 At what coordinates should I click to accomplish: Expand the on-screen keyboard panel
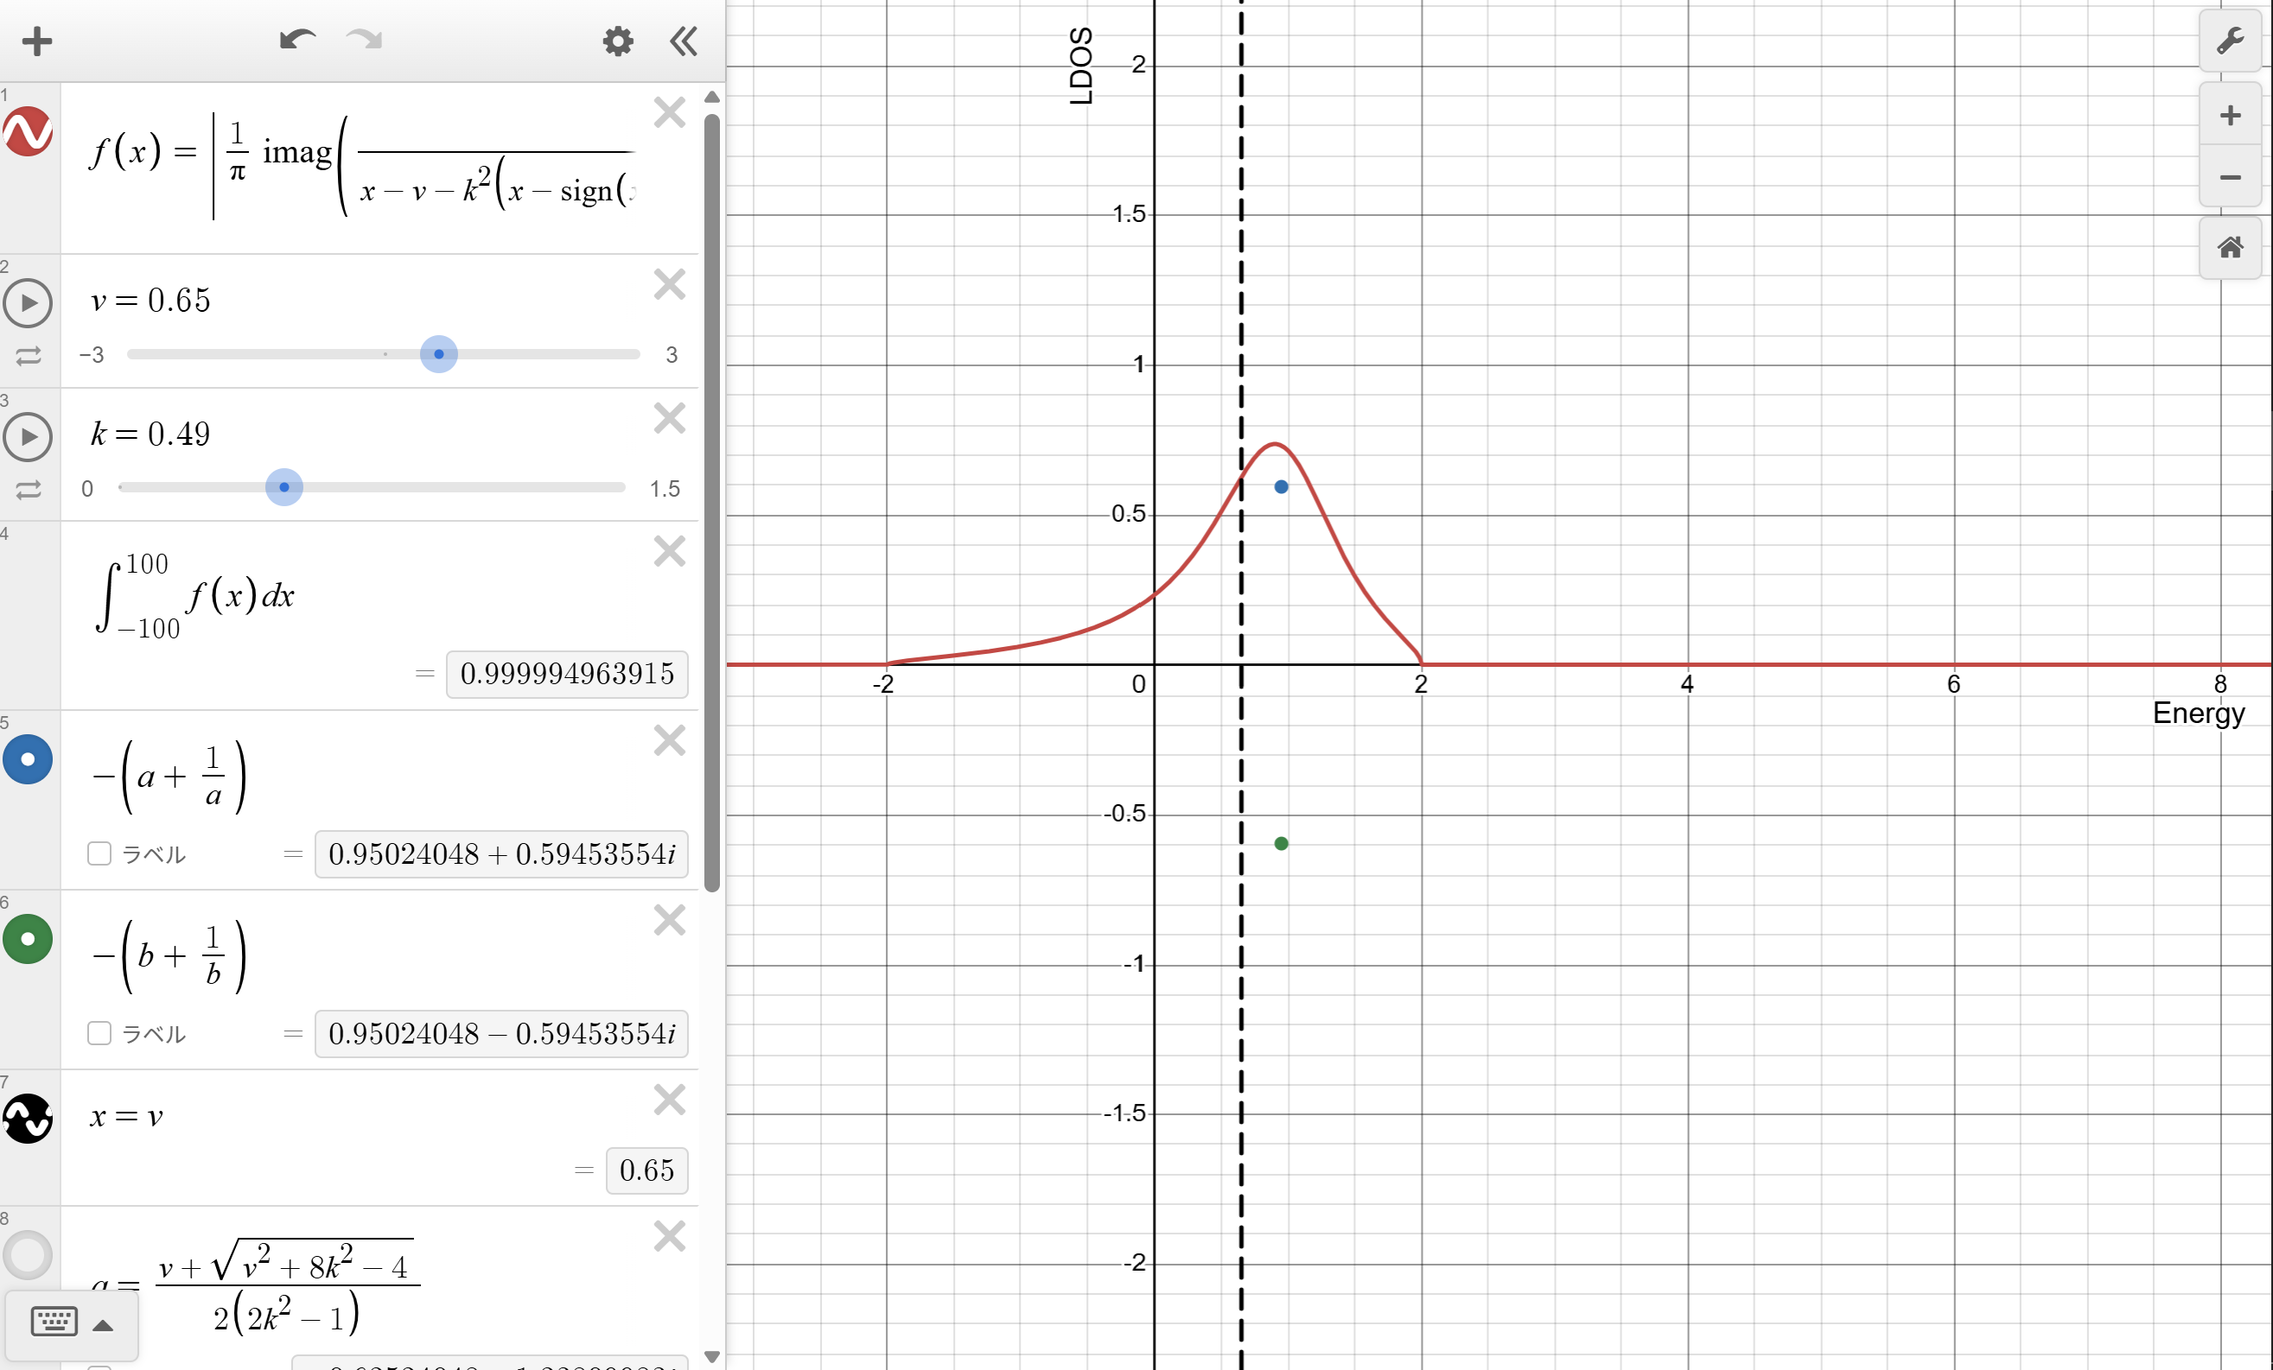click(x=72, y=1325)
